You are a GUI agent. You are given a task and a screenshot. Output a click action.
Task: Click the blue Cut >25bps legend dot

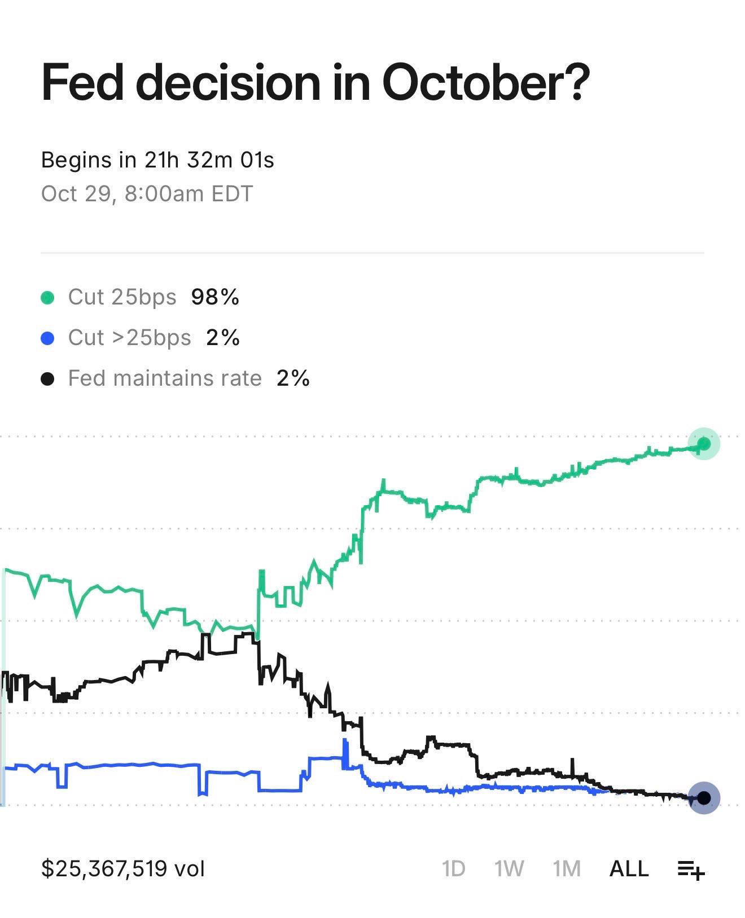point(48,338)
